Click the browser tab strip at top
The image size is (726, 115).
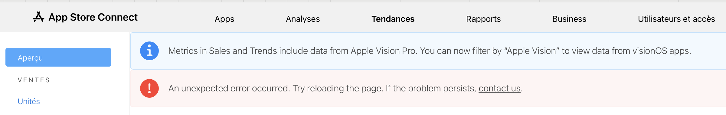click(363, 1)
